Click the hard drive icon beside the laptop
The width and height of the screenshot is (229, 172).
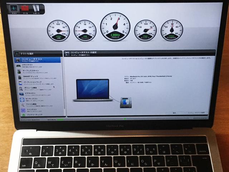coord(126,103)
